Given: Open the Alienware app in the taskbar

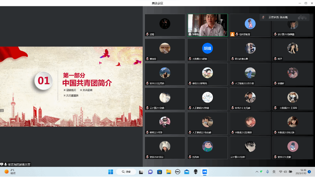Looking at the screenshot, I should click(195, 172).
